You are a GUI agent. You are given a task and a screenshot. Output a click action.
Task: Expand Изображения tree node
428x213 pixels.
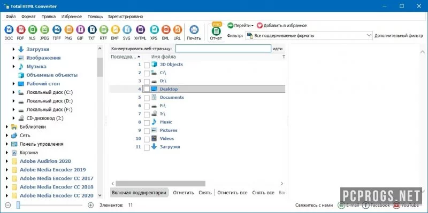click(14, 58)
